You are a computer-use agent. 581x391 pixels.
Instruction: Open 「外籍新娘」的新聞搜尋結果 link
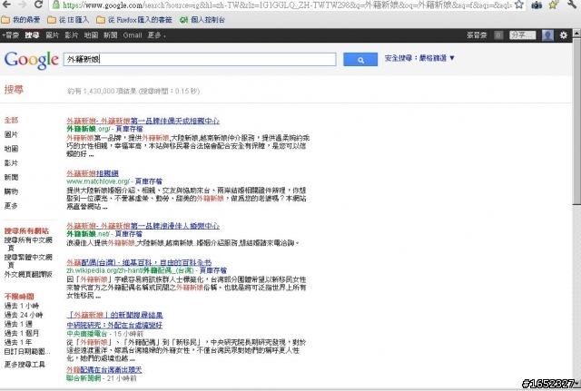click(115, 315)
